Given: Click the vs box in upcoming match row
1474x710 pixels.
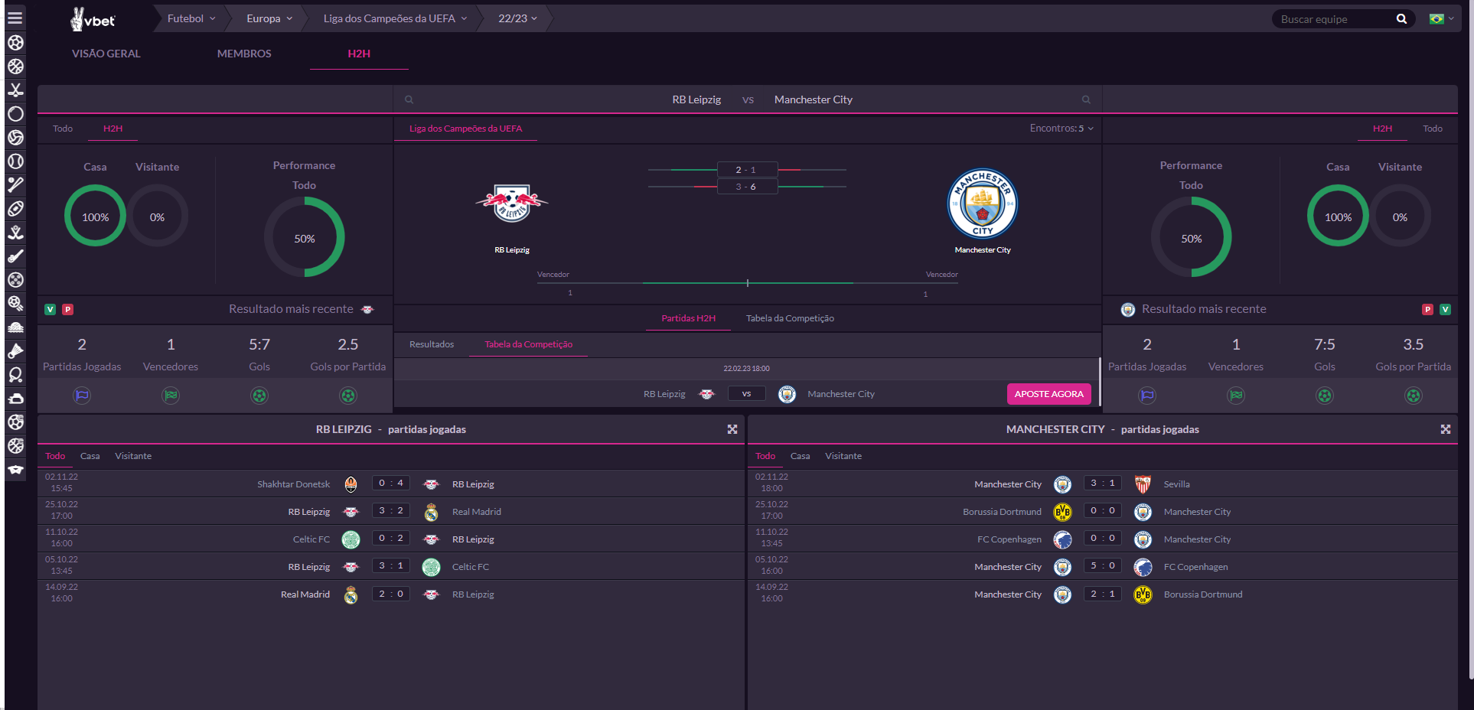Looking at the screenshot, I should pos(747,394).
